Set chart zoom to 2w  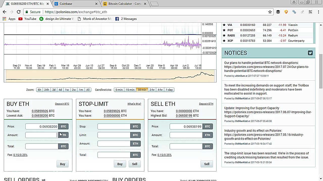[74, 90]
